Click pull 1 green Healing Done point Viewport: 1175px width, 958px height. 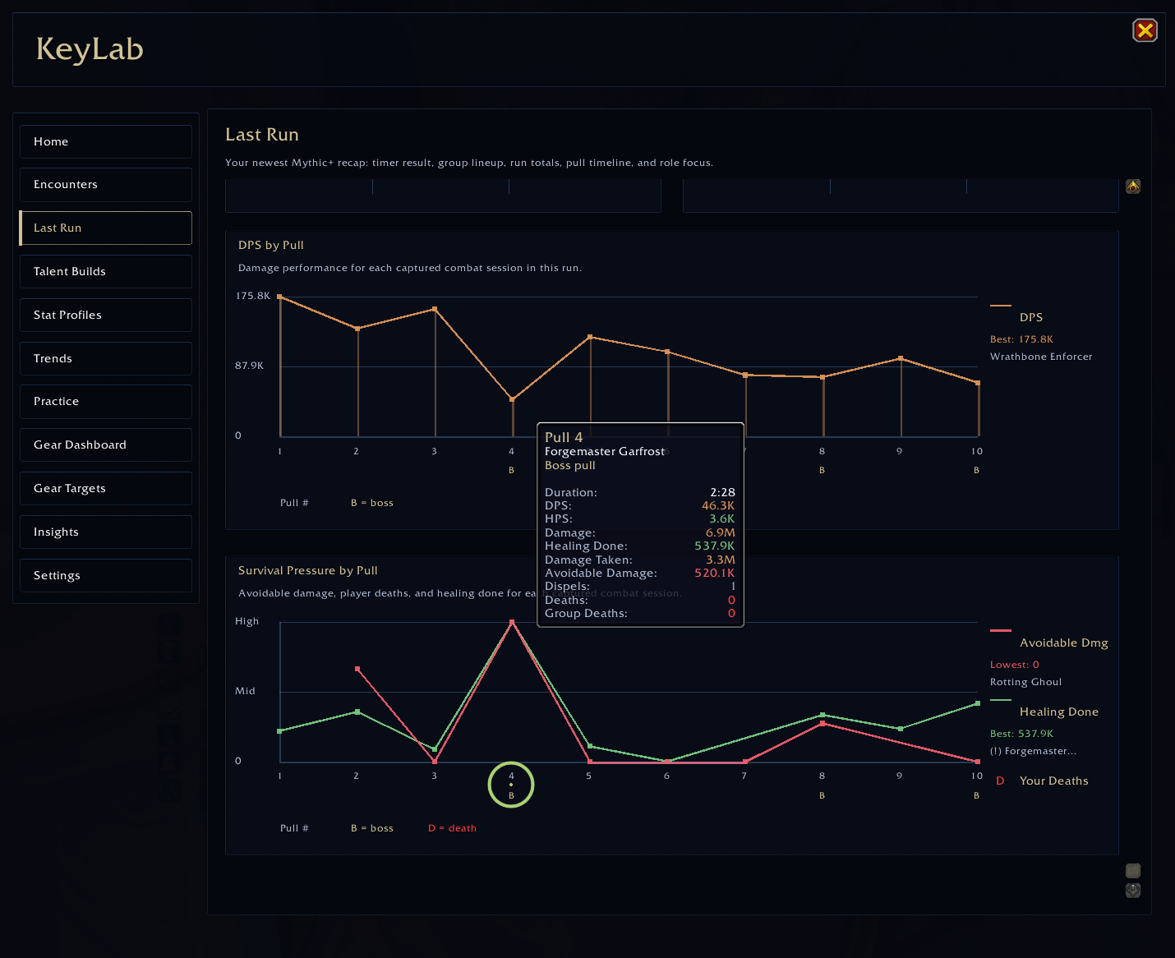[280, 730]
